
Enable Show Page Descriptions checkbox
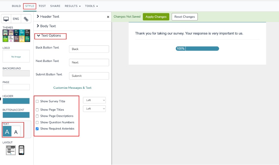coord(37,116)
